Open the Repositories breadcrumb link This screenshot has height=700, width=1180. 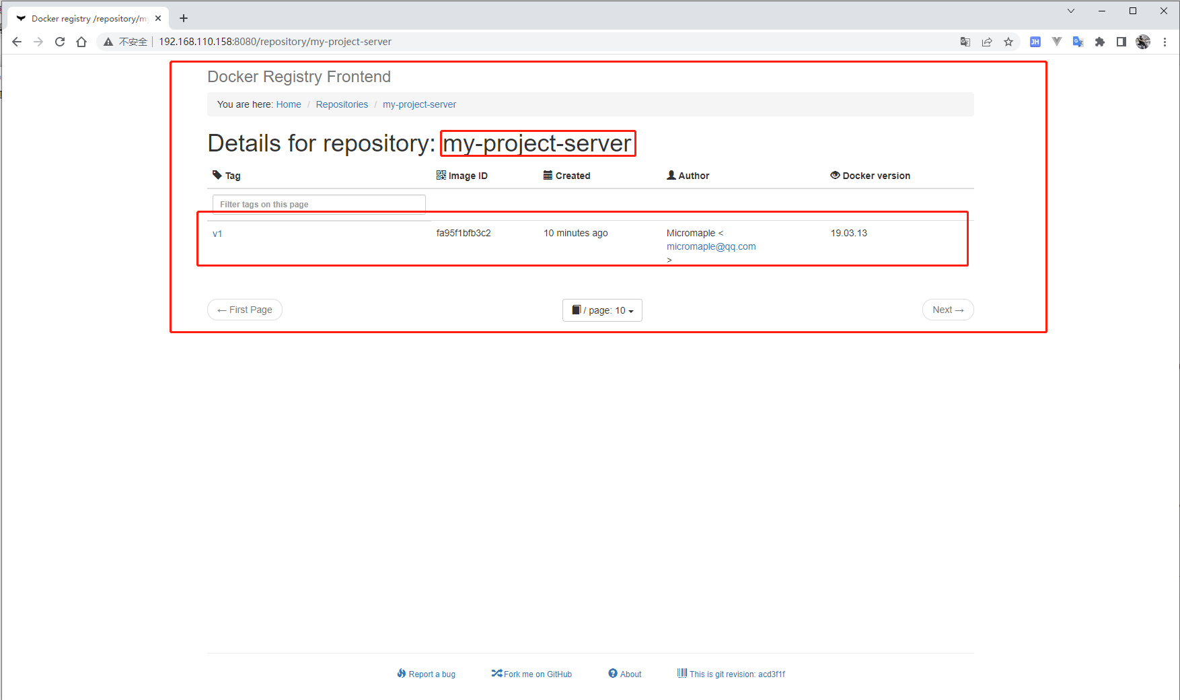click(x=342, y=104)
